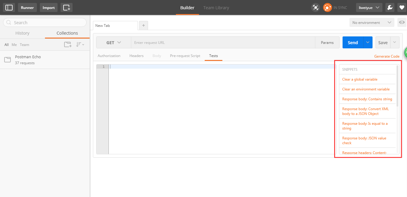Click the Save button
407x197 pixels.
(383, 42)
